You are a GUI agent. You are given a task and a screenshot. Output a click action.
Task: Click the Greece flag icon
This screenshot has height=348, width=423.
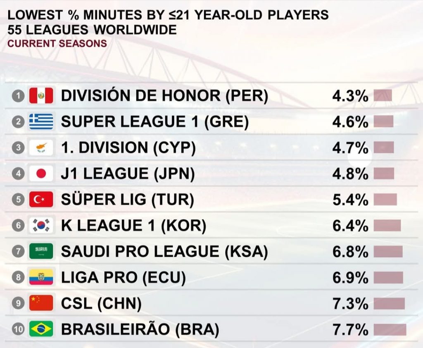tap(41, 122)
